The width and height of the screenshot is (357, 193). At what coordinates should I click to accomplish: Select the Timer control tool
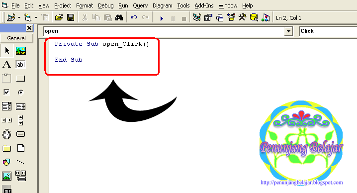pyautogui.click(x=6, y=134)
